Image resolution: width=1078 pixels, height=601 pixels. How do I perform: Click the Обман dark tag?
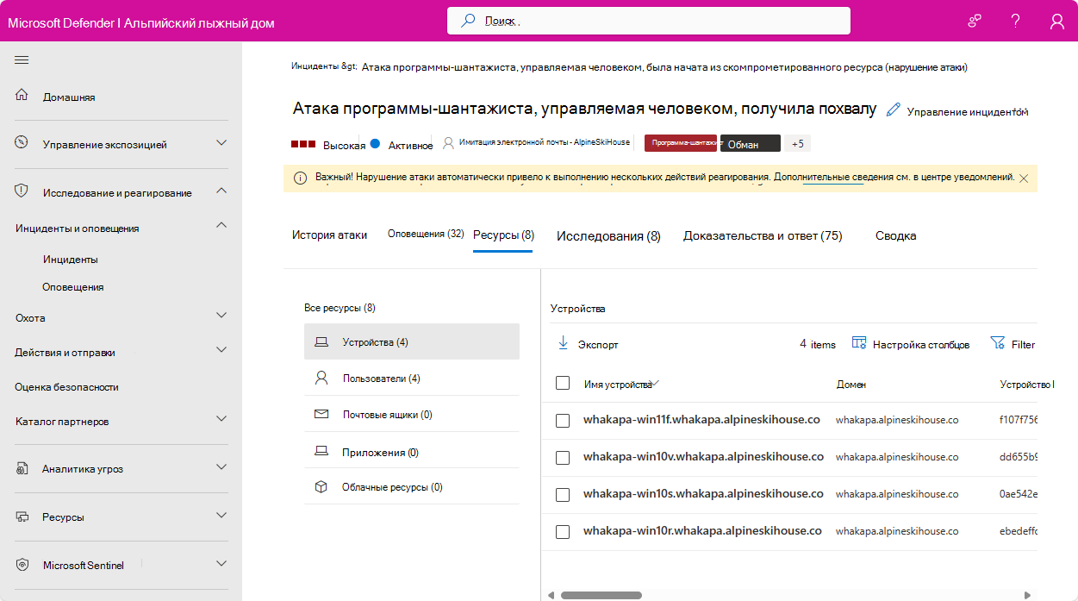(751, 144)
